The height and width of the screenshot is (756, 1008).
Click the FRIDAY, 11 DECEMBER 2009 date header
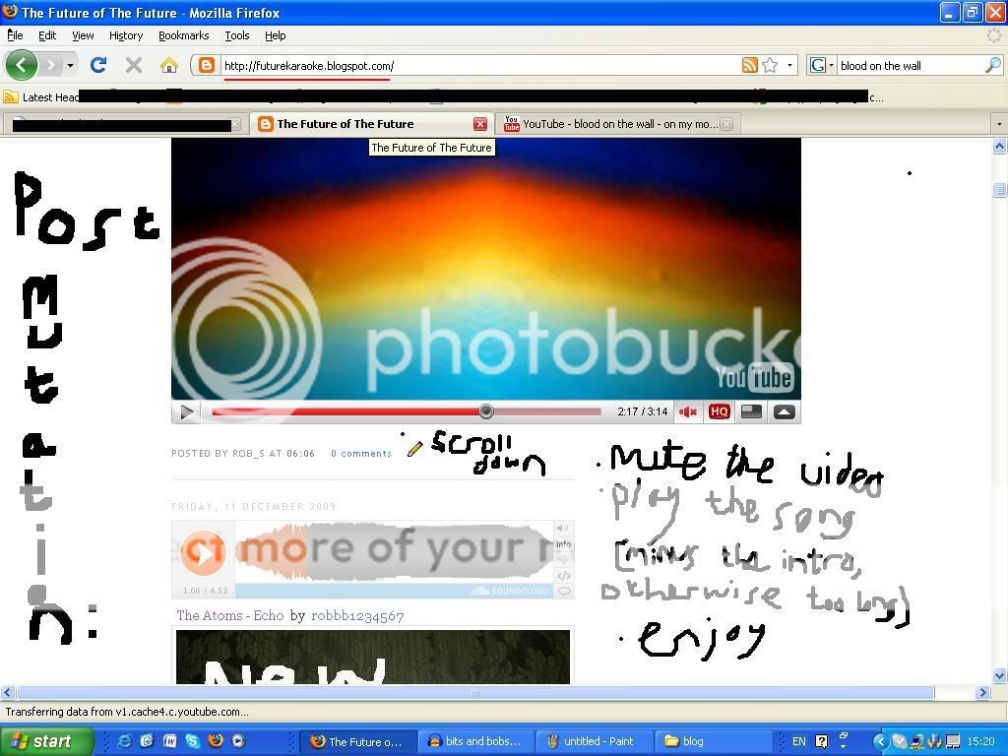coord(253,507)
